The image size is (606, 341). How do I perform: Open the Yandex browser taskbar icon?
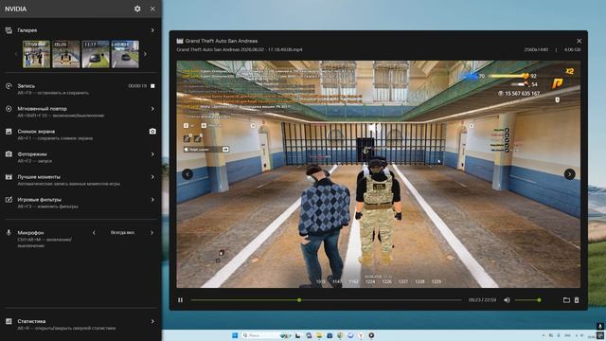click(361, 335)
